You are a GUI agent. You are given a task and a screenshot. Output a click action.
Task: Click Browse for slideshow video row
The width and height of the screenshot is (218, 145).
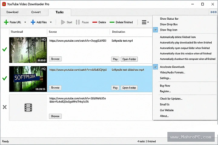pyautogui.click(x=55, y=88)
